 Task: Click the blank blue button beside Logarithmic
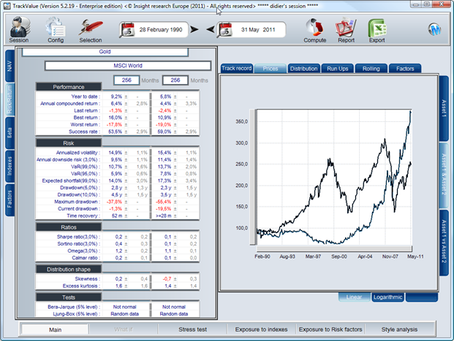coord(422,297)
